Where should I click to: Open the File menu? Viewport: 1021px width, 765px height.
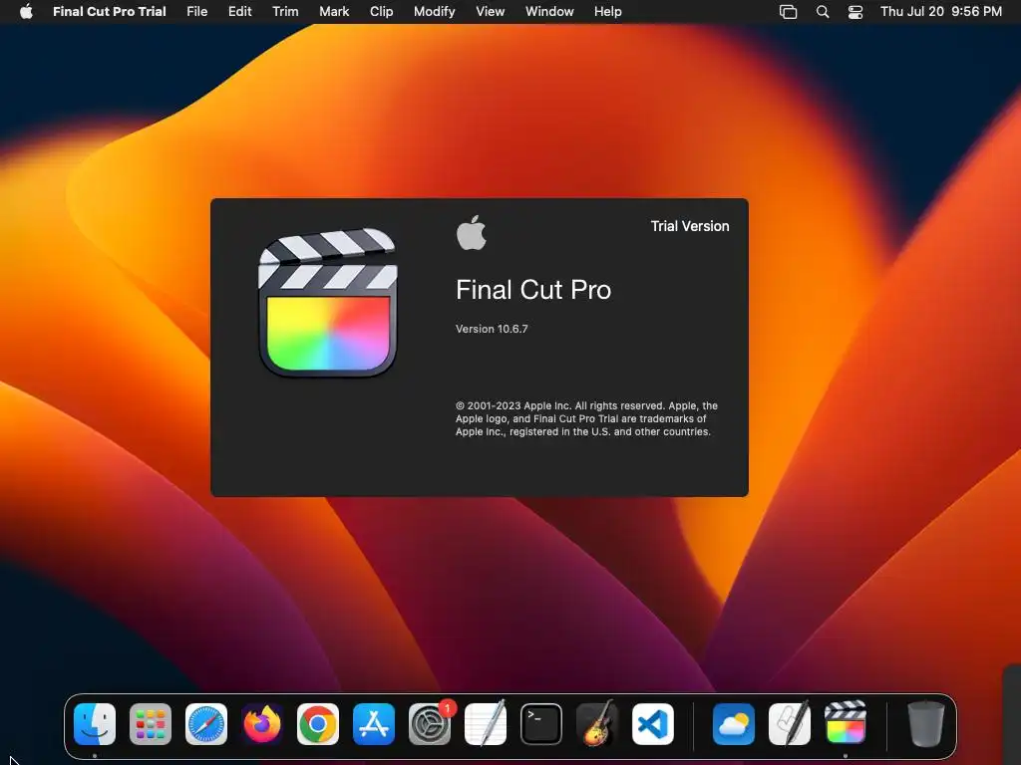196,11
